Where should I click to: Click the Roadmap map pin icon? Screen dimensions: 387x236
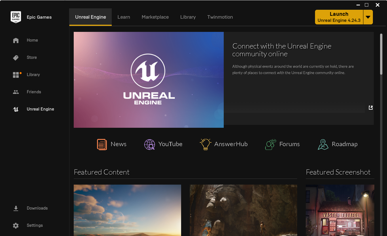(x=323, y=144)
